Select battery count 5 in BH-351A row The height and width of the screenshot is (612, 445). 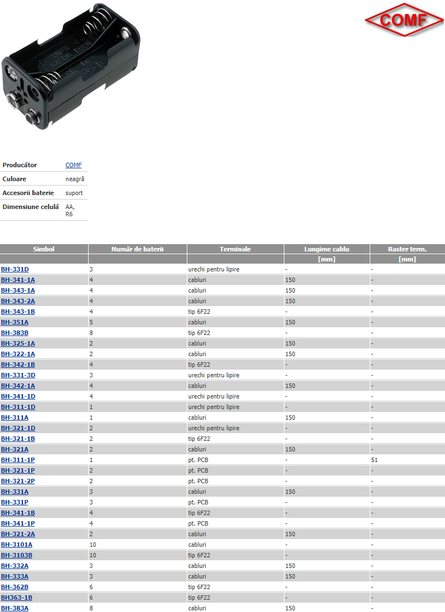point(91,322)
